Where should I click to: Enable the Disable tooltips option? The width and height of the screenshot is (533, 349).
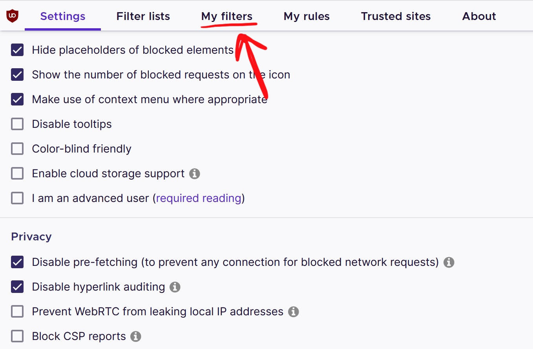point(17,124)
